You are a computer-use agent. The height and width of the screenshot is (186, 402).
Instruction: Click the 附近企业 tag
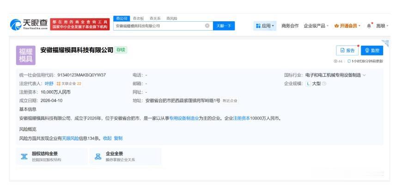tap(230, 101)
